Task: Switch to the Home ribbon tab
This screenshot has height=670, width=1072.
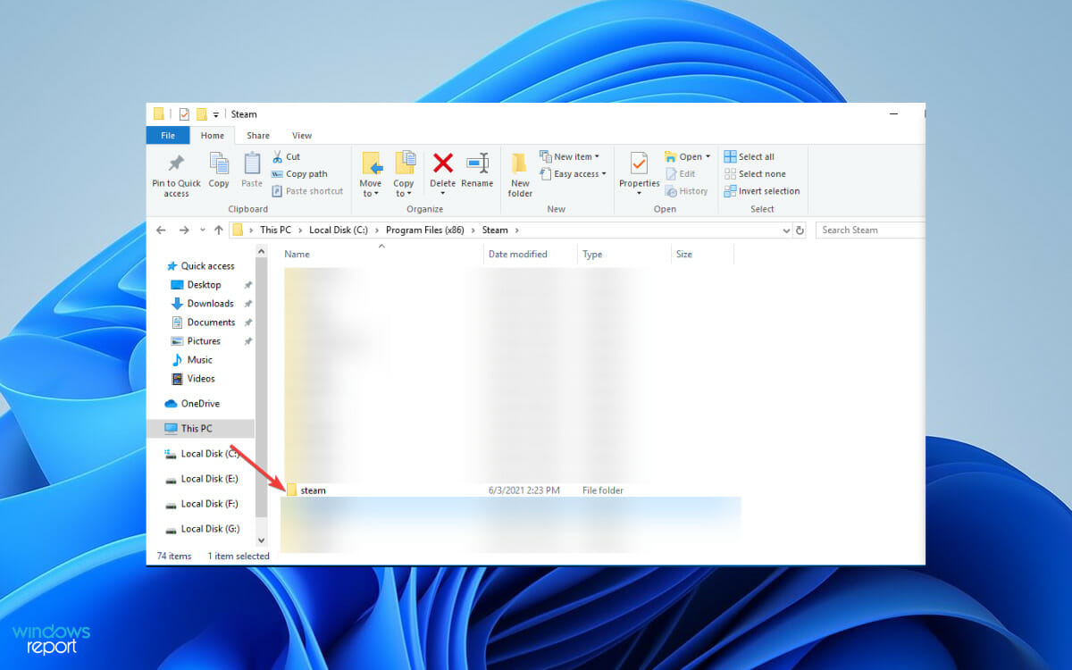Action: 213,135
